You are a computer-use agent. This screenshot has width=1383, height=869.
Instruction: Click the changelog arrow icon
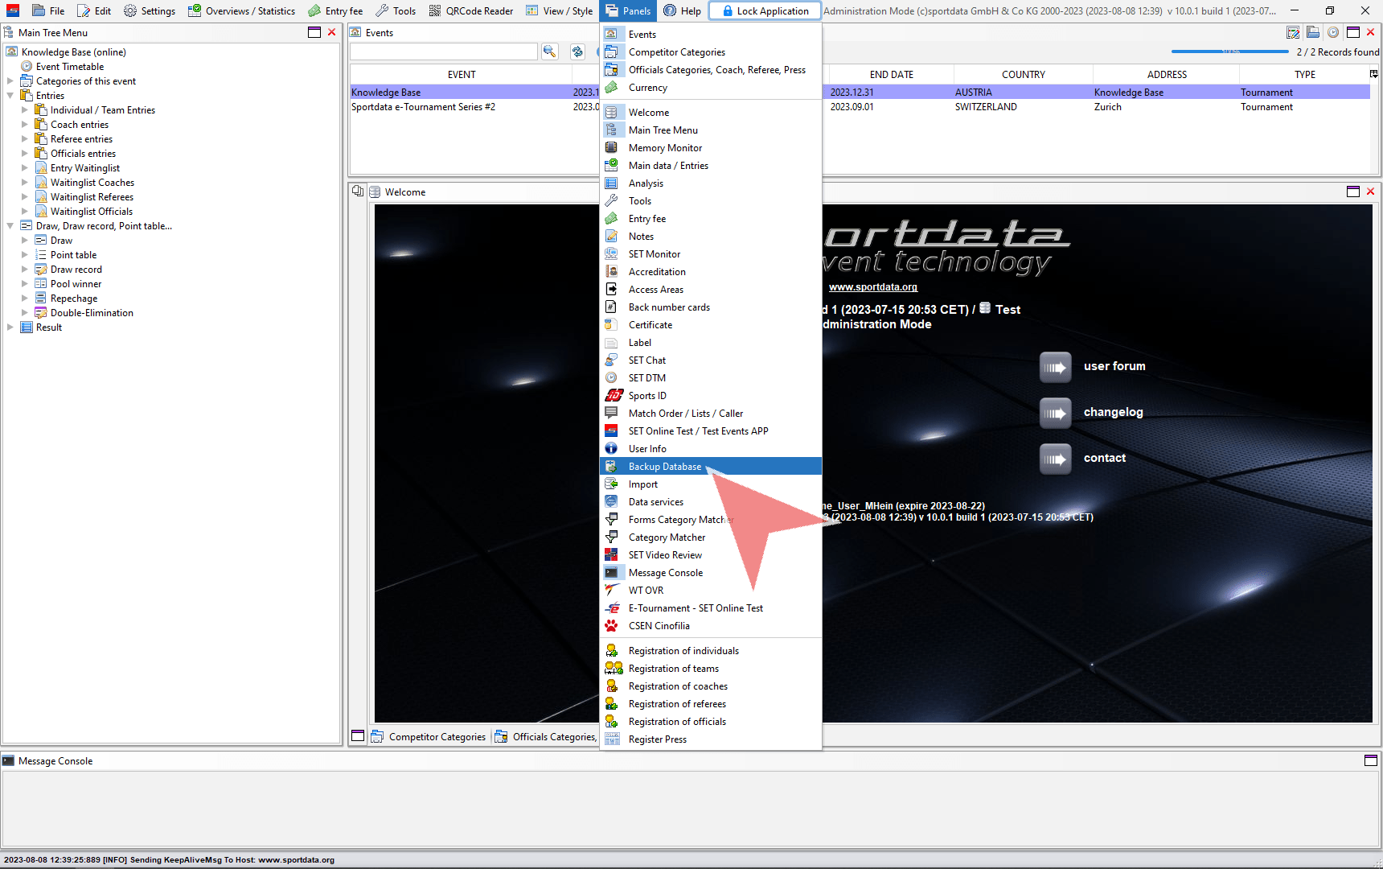[x=1055, y=413]
